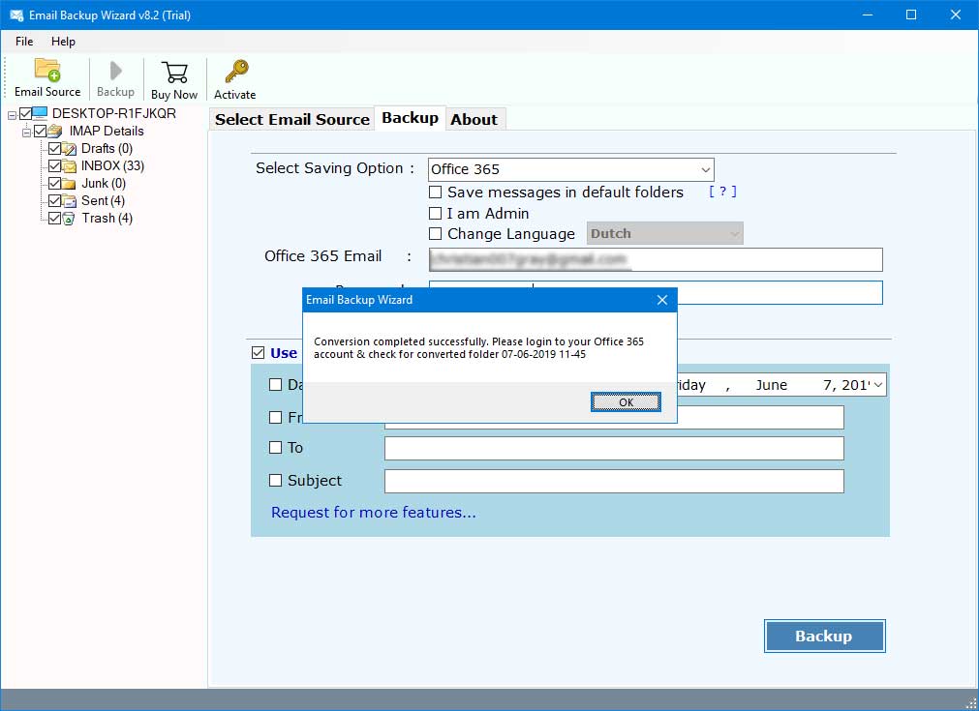Enable the Change Language checkbox
Viewport: 979px width, 711px height.
pyautogui.click(x=435, y=234)
